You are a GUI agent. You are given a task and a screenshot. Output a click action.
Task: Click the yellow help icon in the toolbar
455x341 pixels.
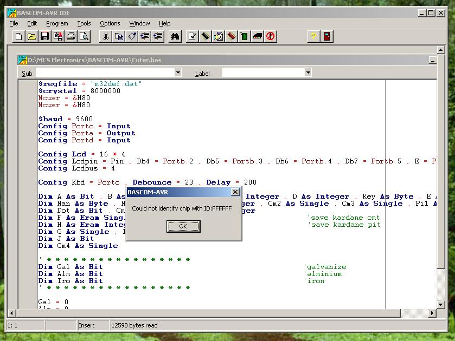click(x=313, y=36)
